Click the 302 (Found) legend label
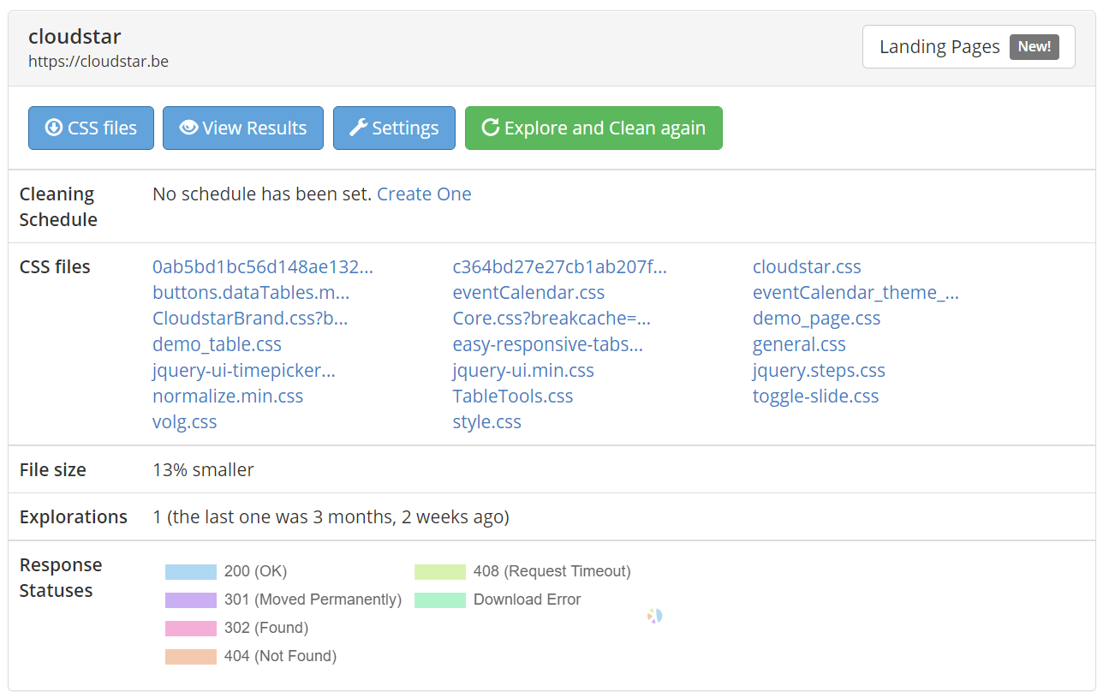This screenshot has height=692, width=1103. pyautogui.click(x=266, y=628)
